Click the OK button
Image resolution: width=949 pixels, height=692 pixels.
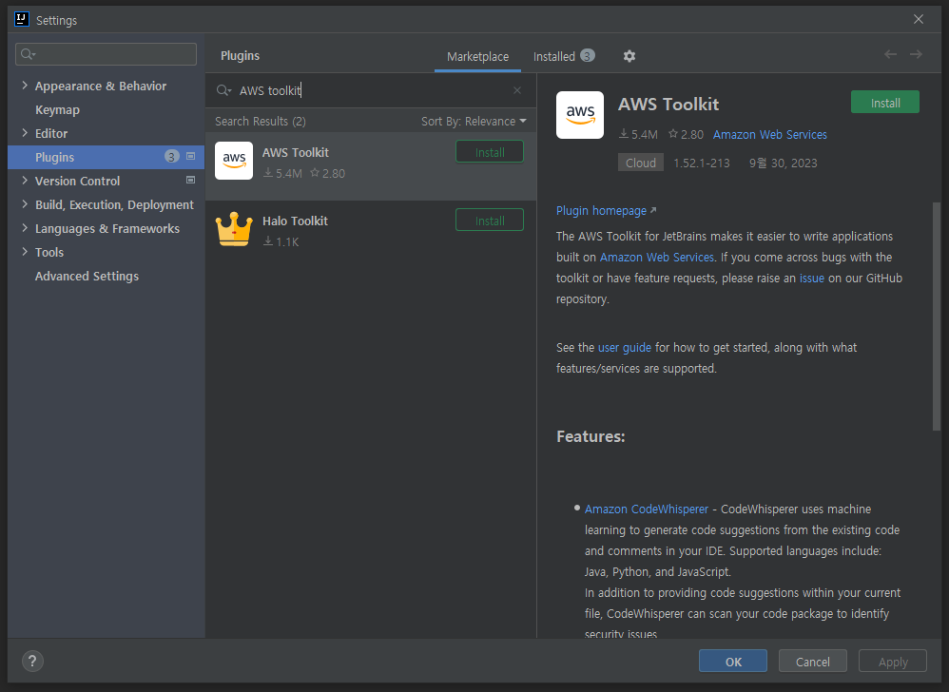tap(733, 662)
